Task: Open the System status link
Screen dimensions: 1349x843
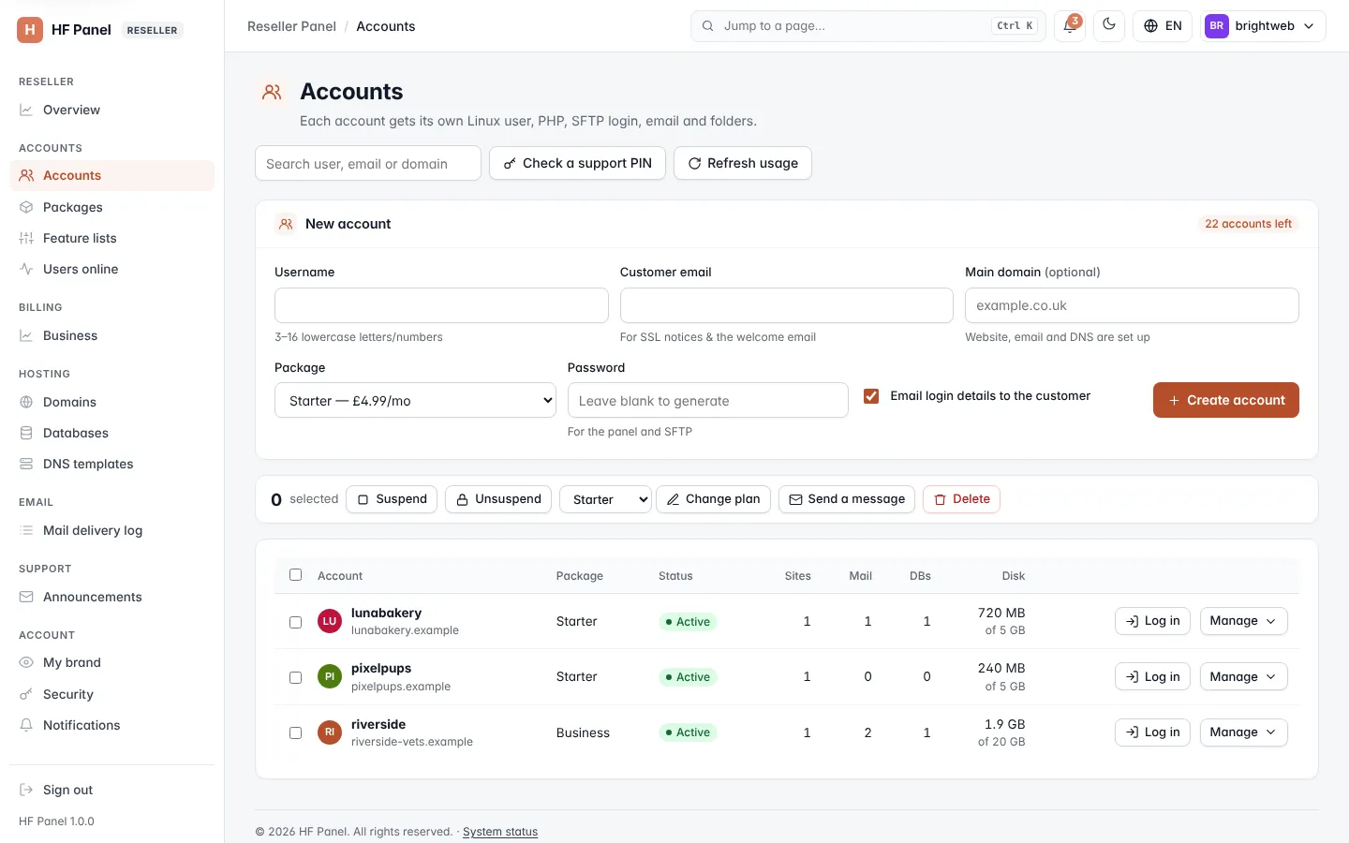Action: 500,832
